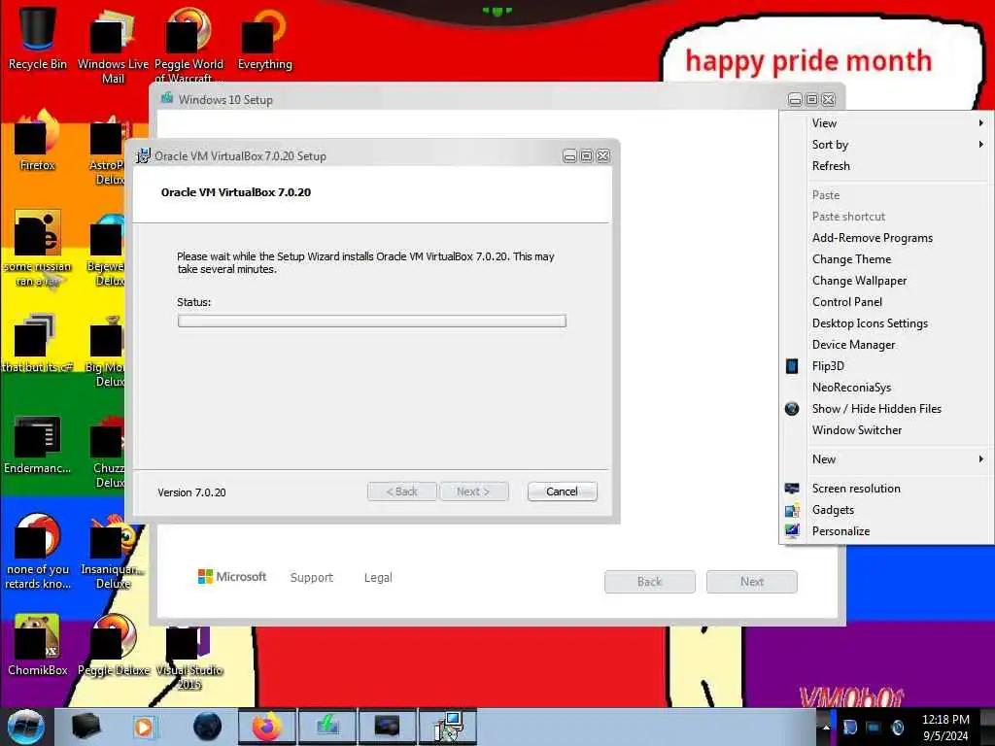995x746 pixels.
Task: Click the Microsoft logo in Windows 10 Setup
Action: 232,577
